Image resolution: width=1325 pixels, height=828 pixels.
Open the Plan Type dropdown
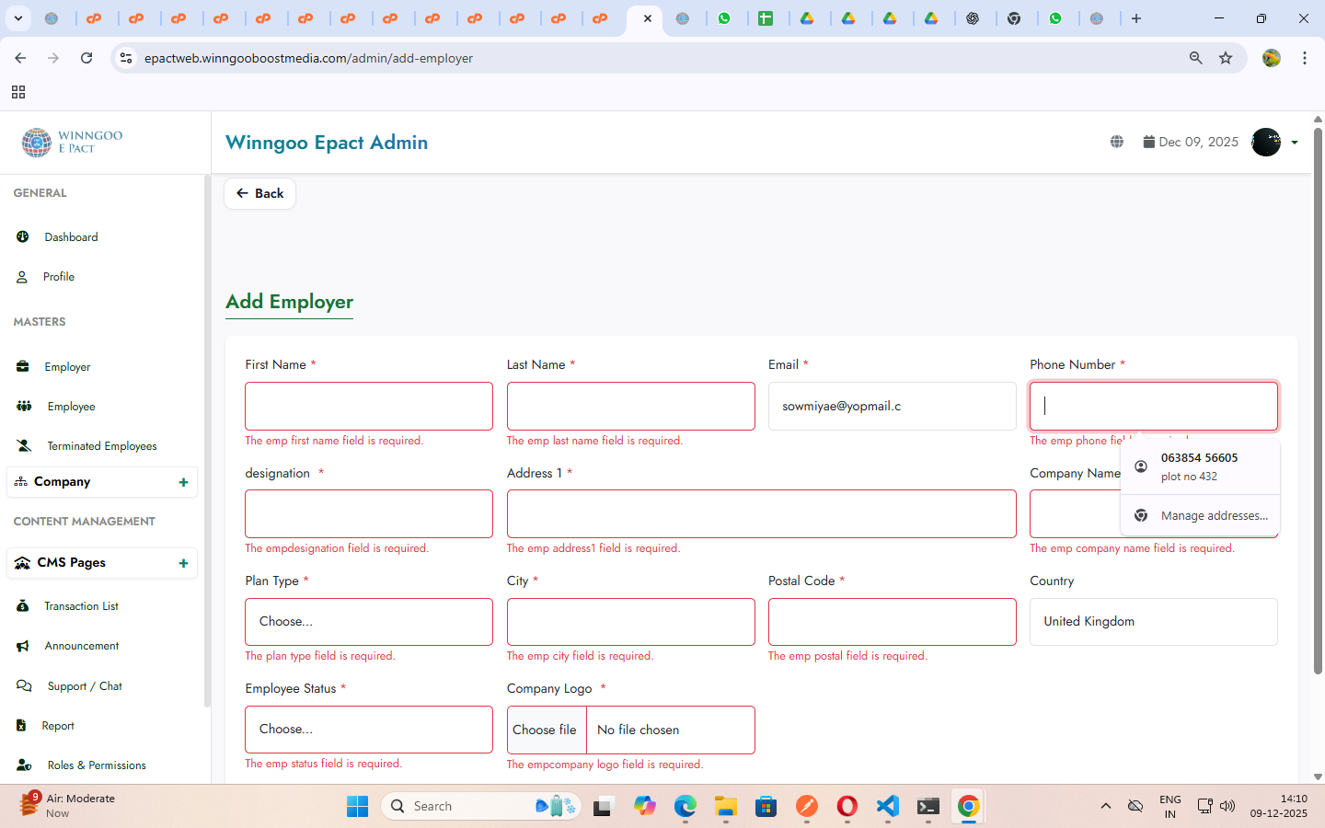pos(368,622)
